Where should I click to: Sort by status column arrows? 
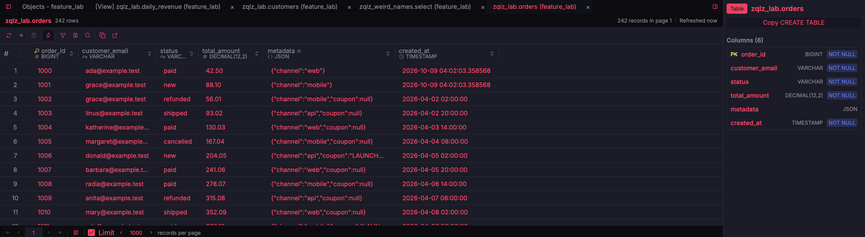(192, 54)
